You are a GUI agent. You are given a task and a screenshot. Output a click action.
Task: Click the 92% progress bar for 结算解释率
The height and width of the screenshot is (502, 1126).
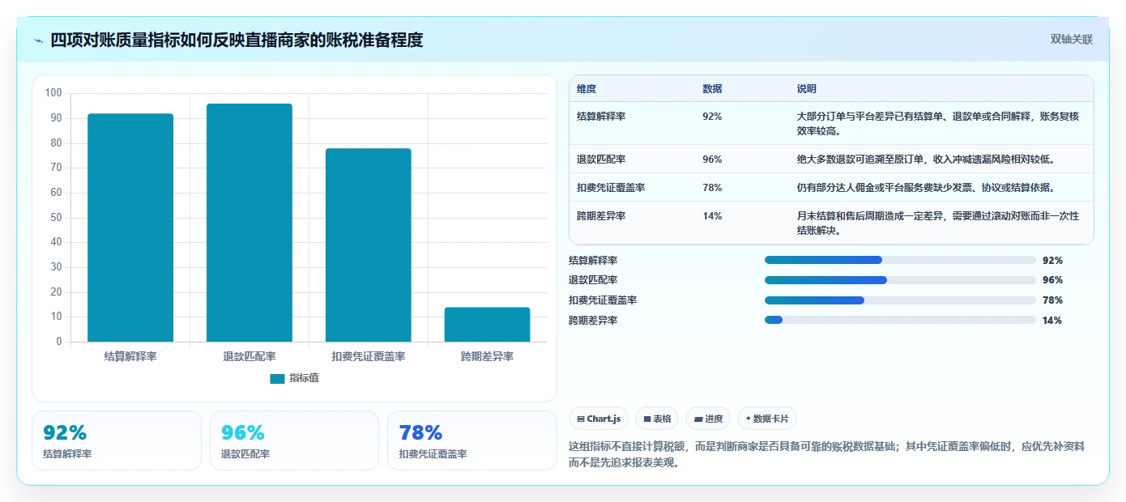pyautogui.click(x=900, y=260)
